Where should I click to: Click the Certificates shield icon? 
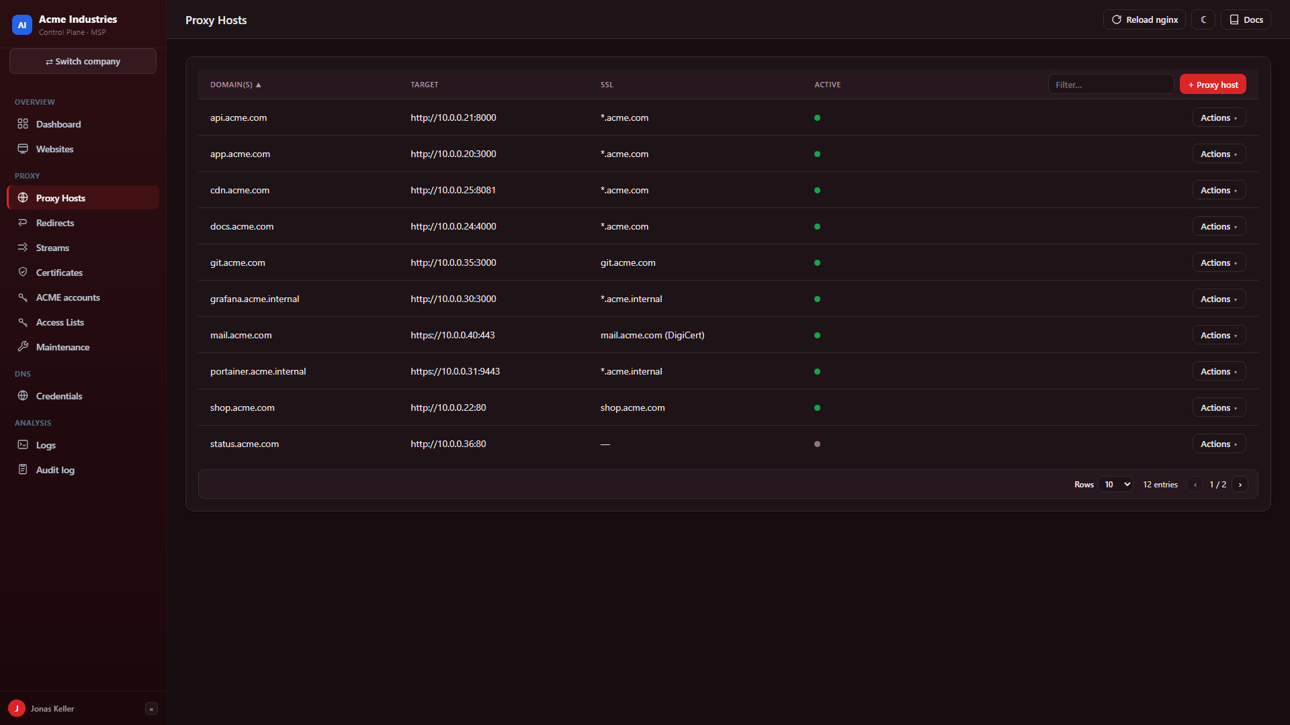click(x=23, y=273)
